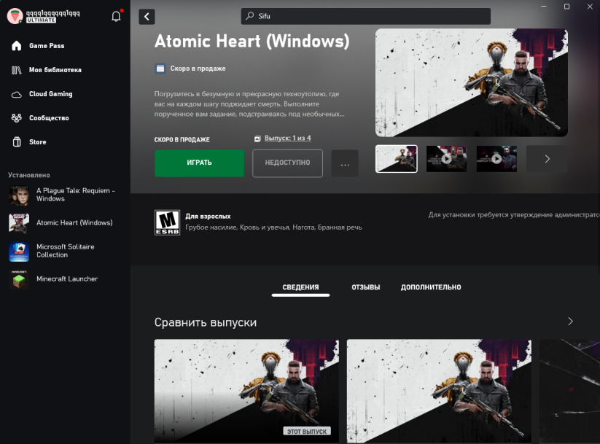Select the second edition card

click(x=439, y=392)
